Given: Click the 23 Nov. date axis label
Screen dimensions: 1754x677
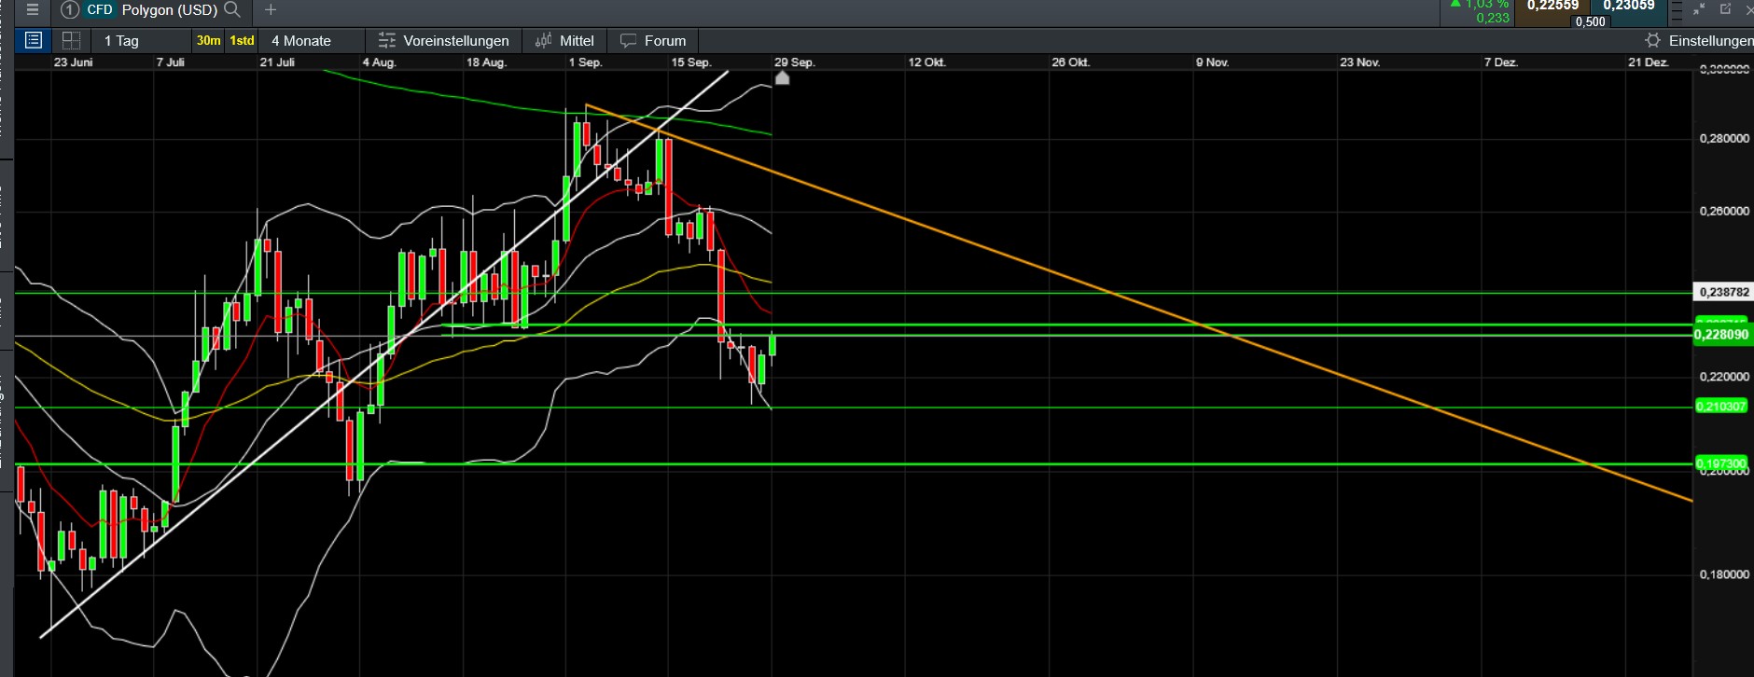Looking at the screenshot, I should coord(1360,62).
